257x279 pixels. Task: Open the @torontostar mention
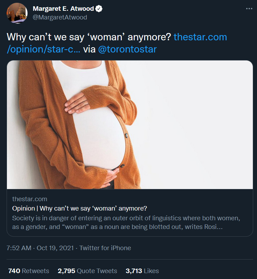coord(127,49)
